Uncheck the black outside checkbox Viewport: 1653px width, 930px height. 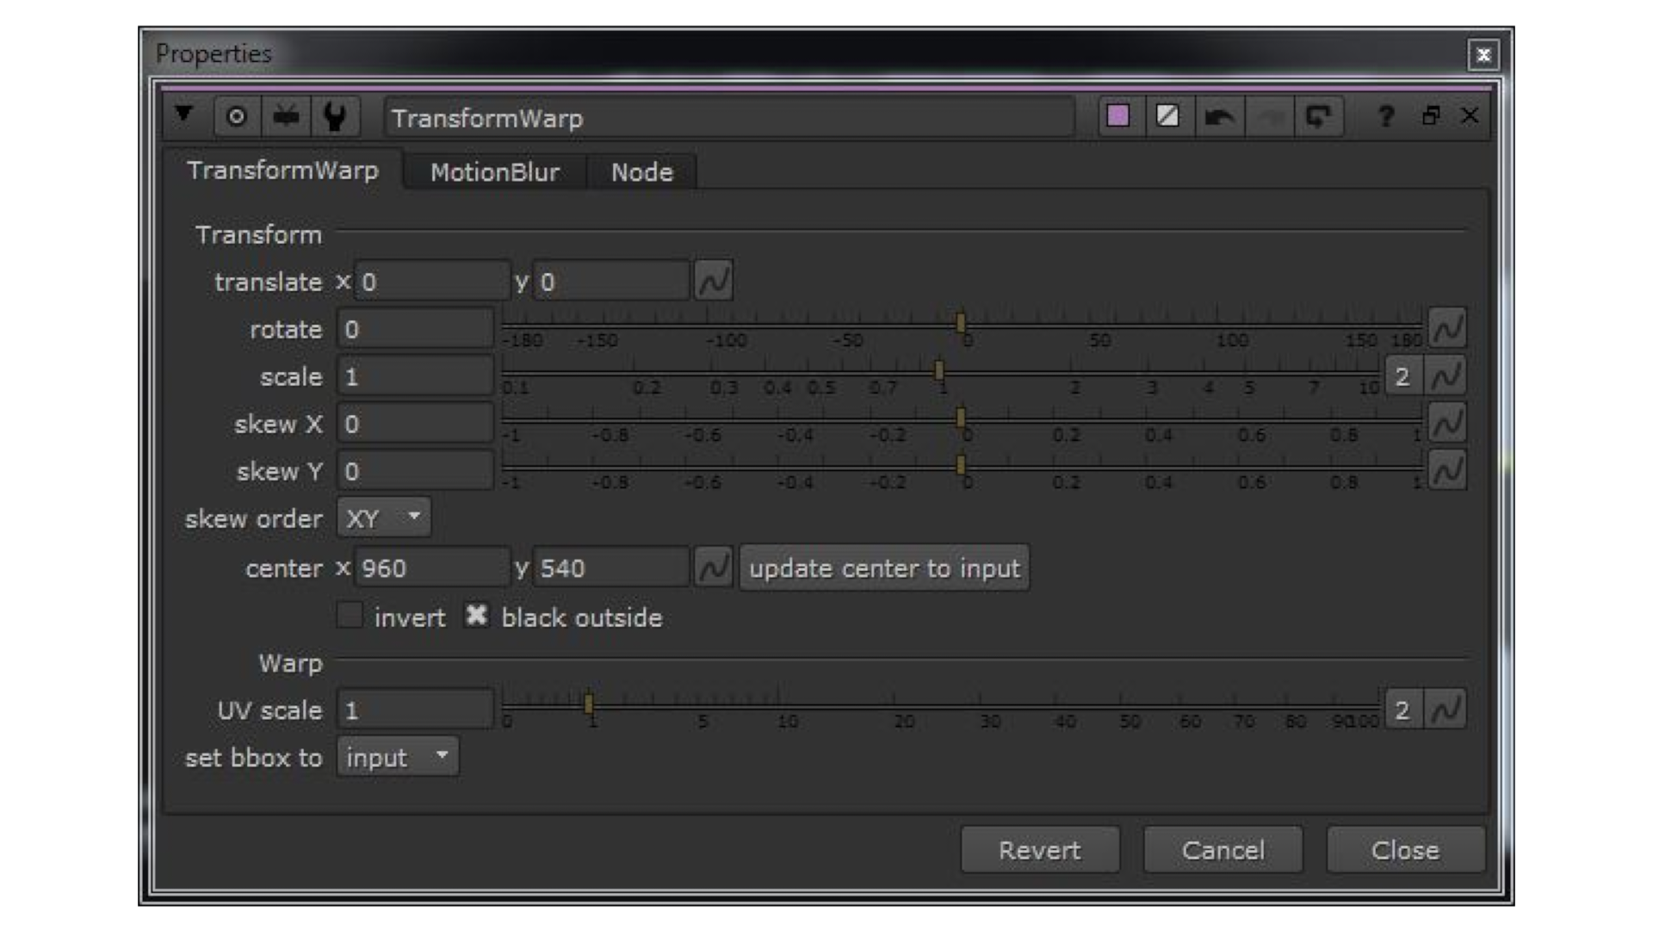pyautogui.click(x=476, y=616)
